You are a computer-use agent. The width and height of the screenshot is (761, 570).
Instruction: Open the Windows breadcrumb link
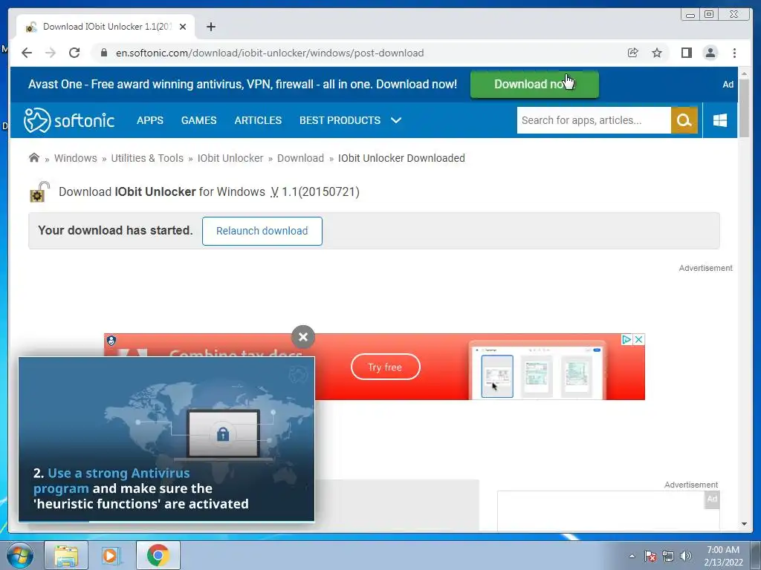coord(76,158)
